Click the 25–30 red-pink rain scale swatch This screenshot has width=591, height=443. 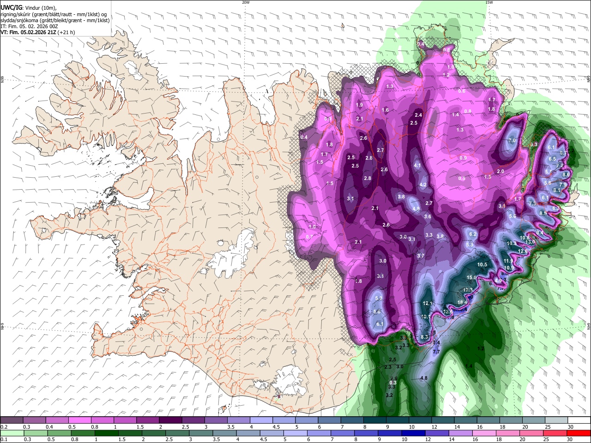(555, 433)
